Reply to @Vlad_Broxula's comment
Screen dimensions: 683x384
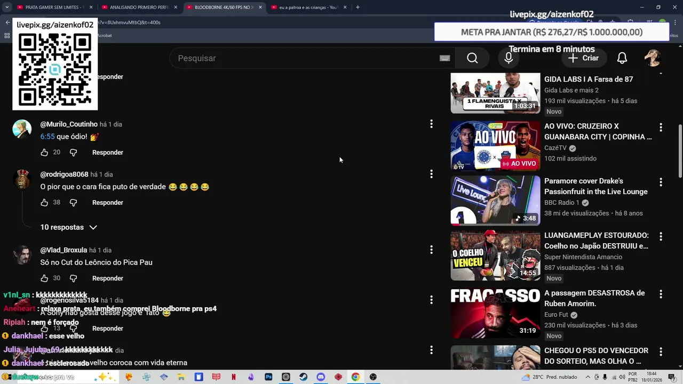(108, 278)
